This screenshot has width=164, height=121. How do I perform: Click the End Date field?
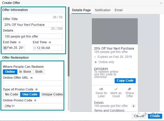coord(14,48)
